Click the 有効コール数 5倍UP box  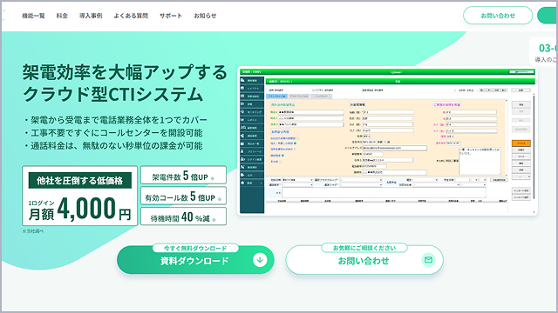[183, 196]
